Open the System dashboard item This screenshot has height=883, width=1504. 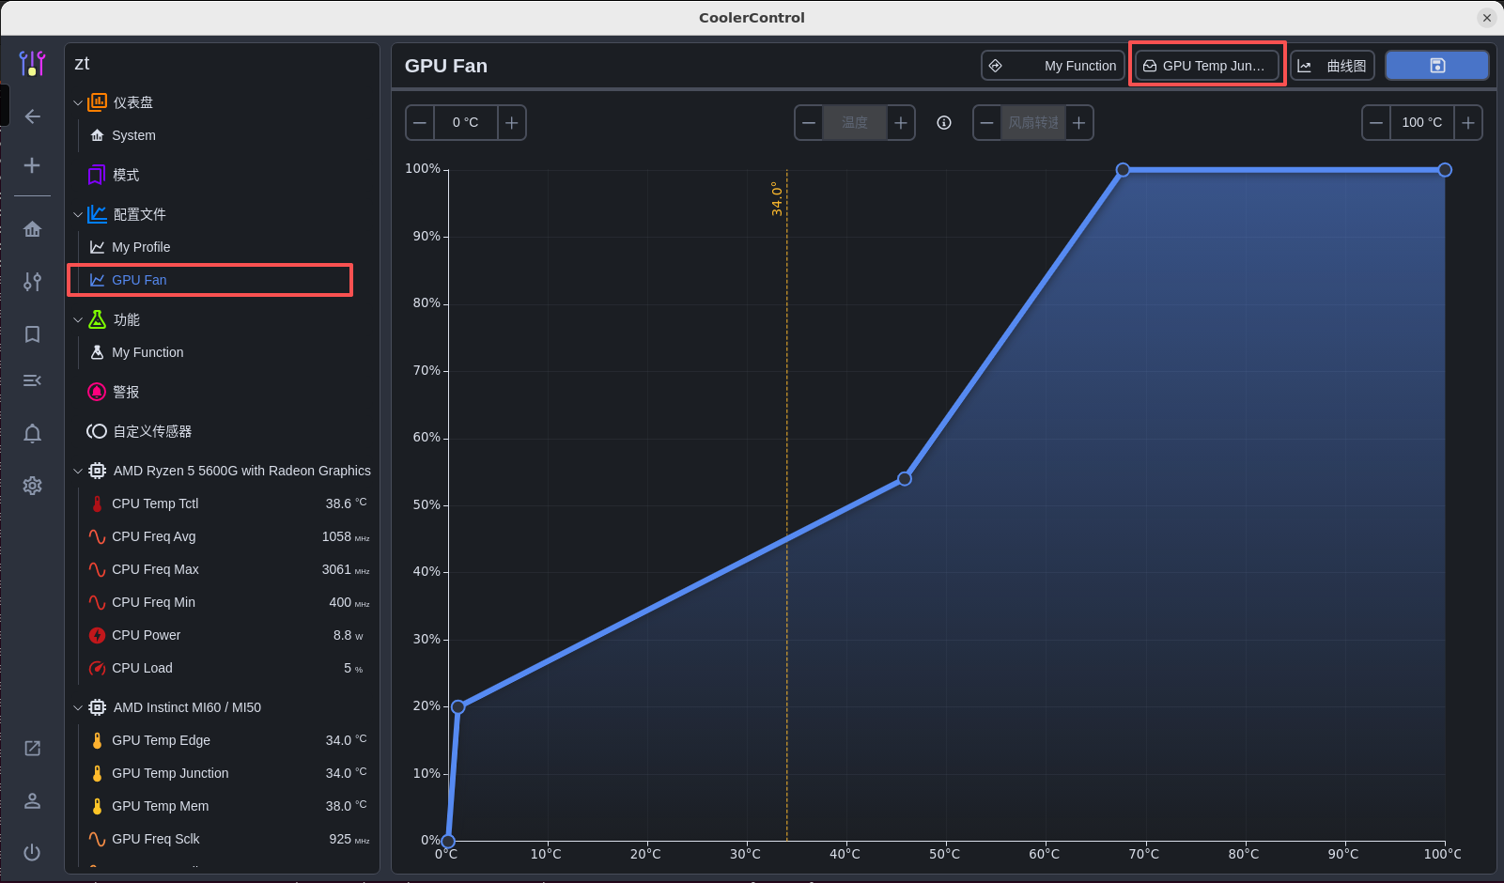pos(134,135)
